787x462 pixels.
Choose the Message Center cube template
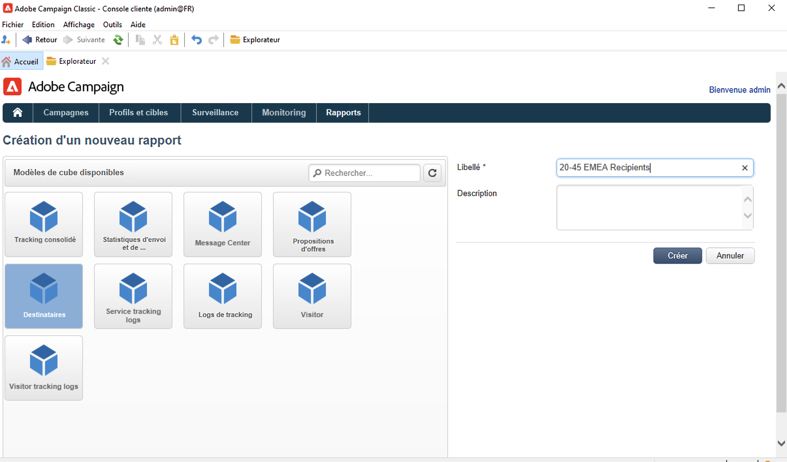pos(222,224)
